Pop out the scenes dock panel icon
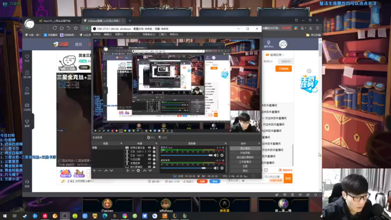 pyautogui.click(x=121, y=143)
